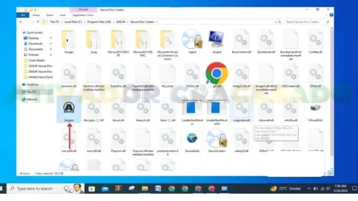Select the magicskin.dll file
Screen dimensions: 358x201
[x=241, y=110]
